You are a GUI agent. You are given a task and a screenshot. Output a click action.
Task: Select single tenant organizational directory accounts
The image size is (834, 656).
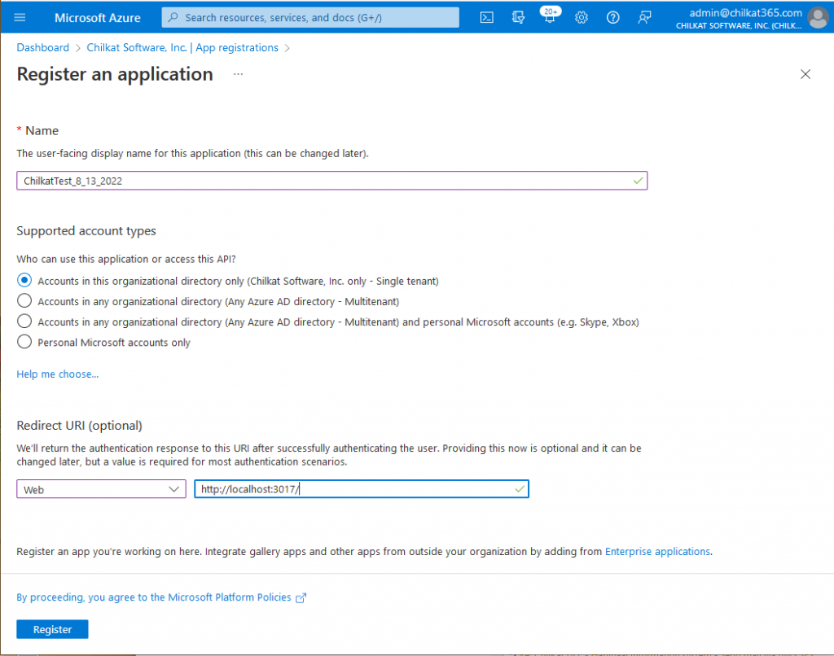tap(24, 280)
